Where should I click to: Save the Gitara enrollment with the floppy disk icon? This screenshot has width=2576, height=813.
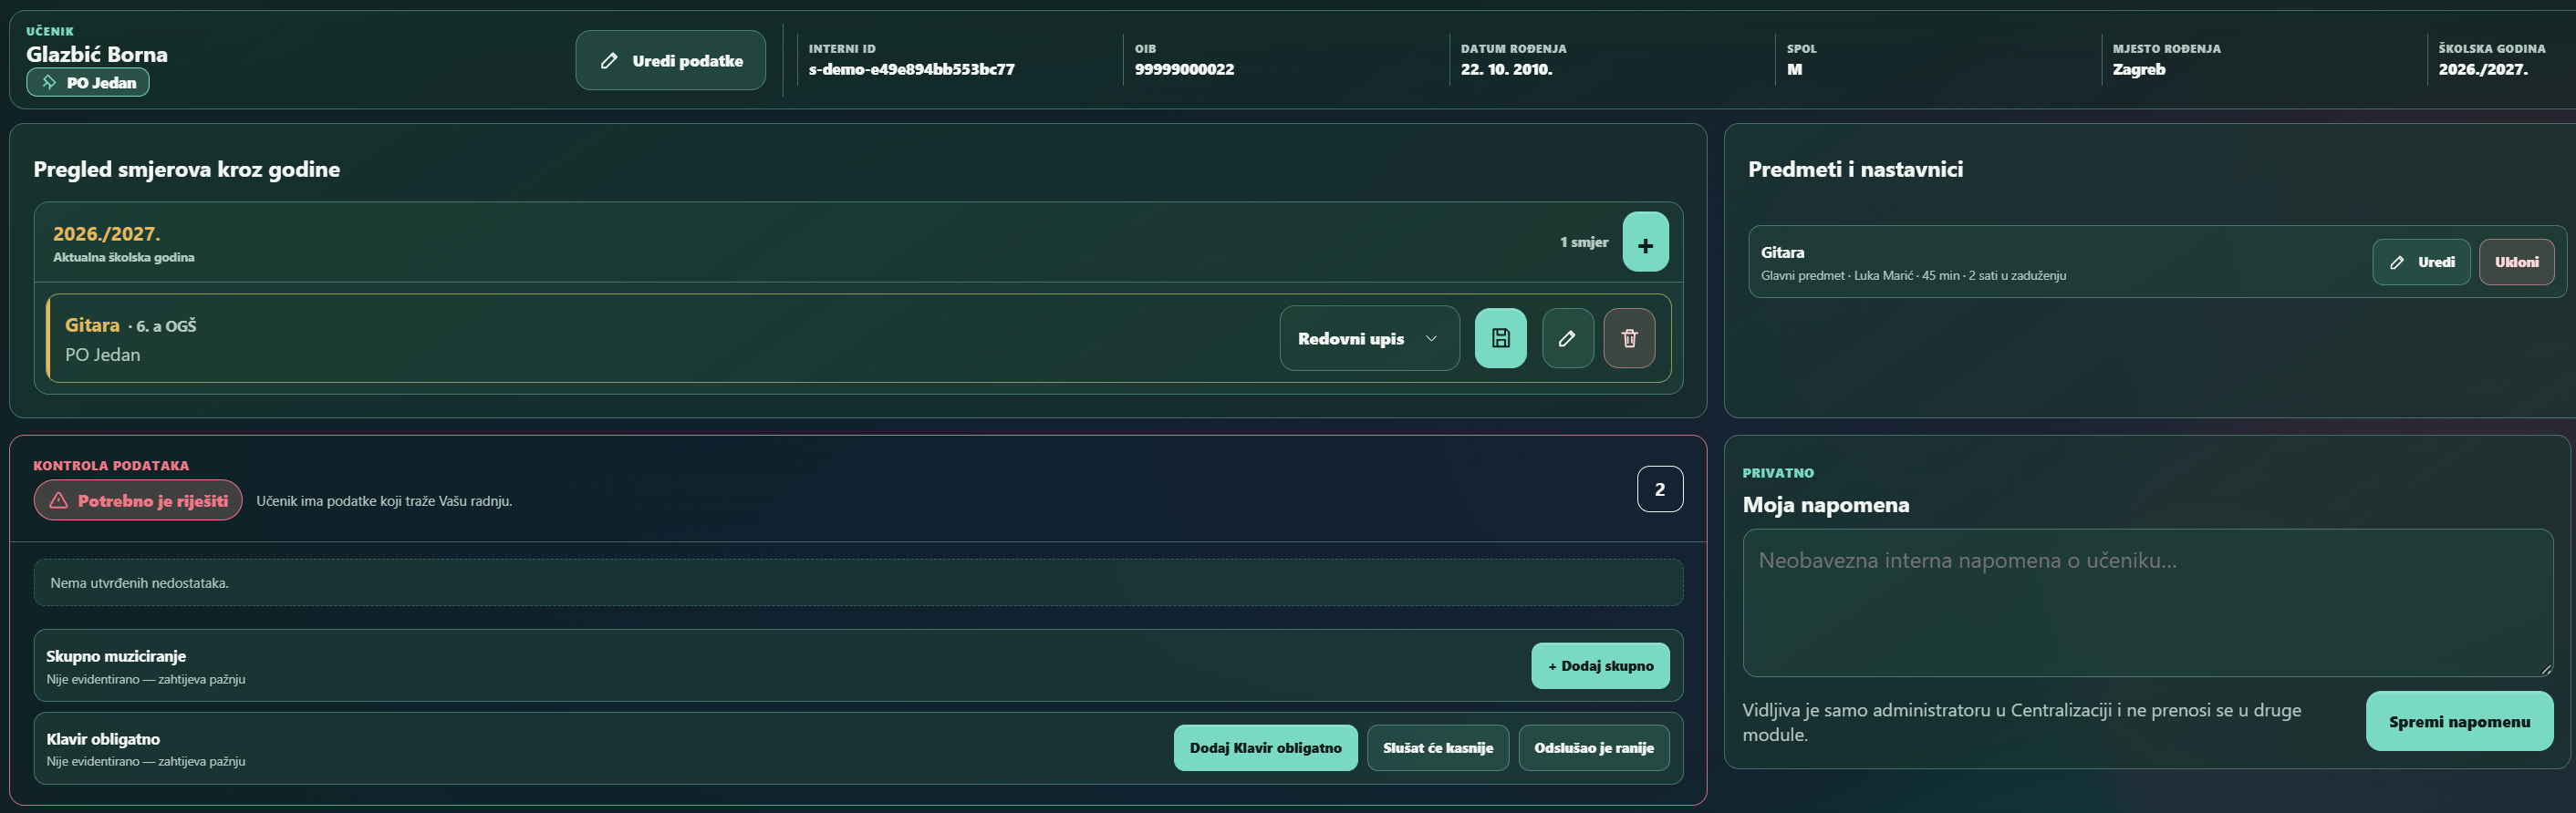click(1500, 338)
